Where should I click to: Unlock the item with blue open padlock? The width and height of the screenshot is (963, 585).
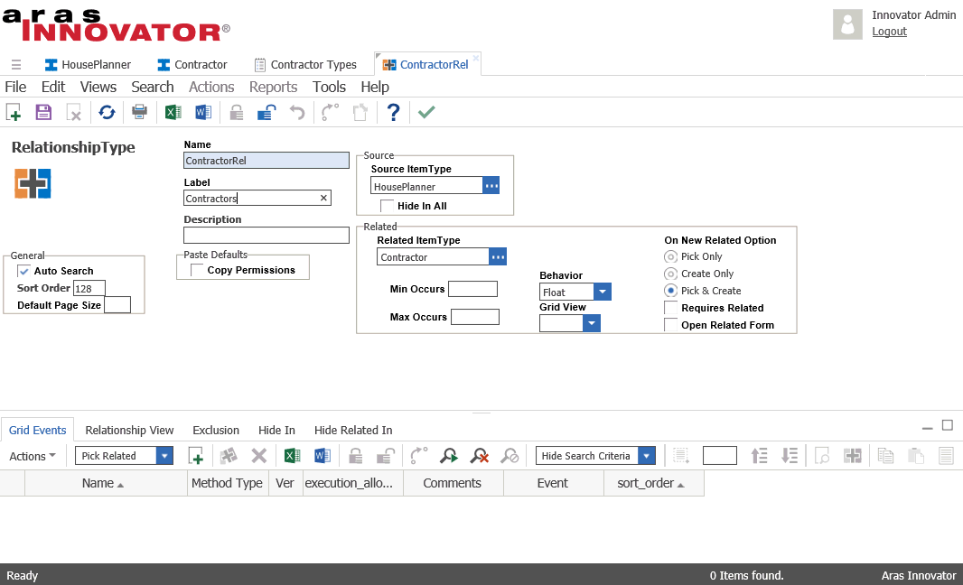[x=266, y=112]
